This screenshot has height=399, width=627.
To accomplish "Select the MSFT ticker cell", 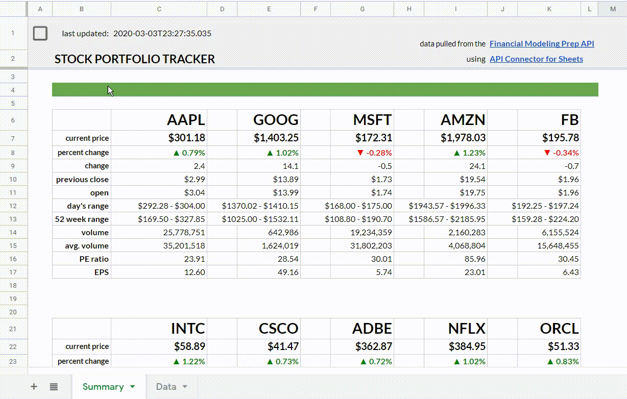I will click(362, 120).
